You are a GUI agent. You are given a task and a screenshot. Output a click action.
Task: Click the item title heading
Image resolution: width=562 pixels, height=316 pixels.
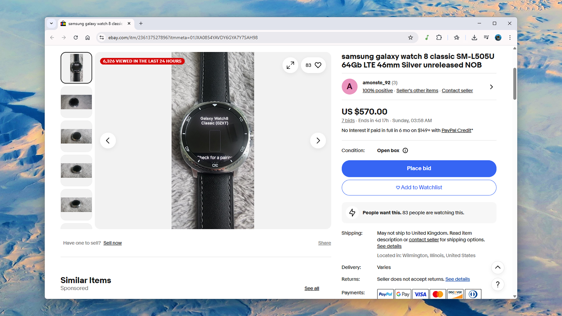[418, 61]
